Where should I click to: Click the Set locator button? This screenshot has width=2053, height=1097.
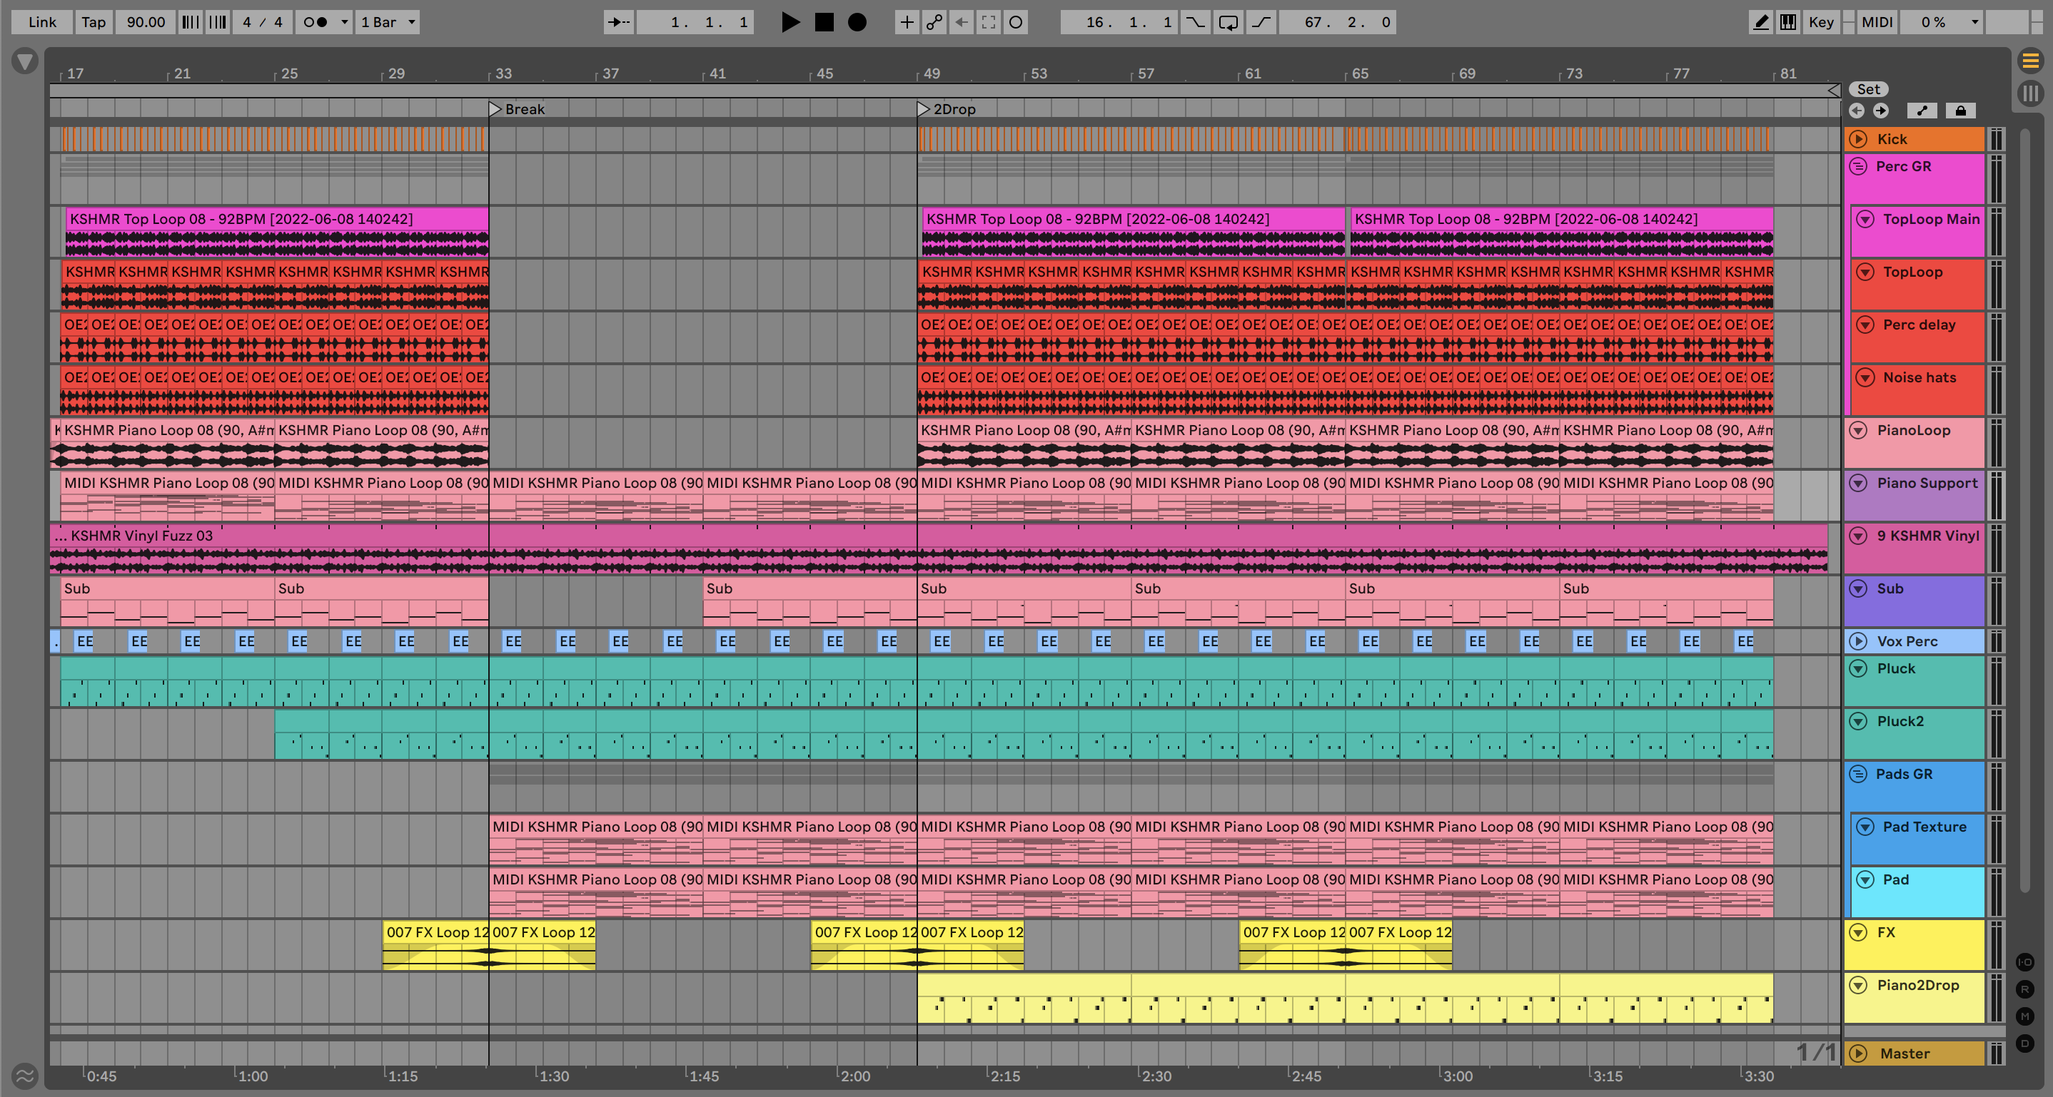1868,89
